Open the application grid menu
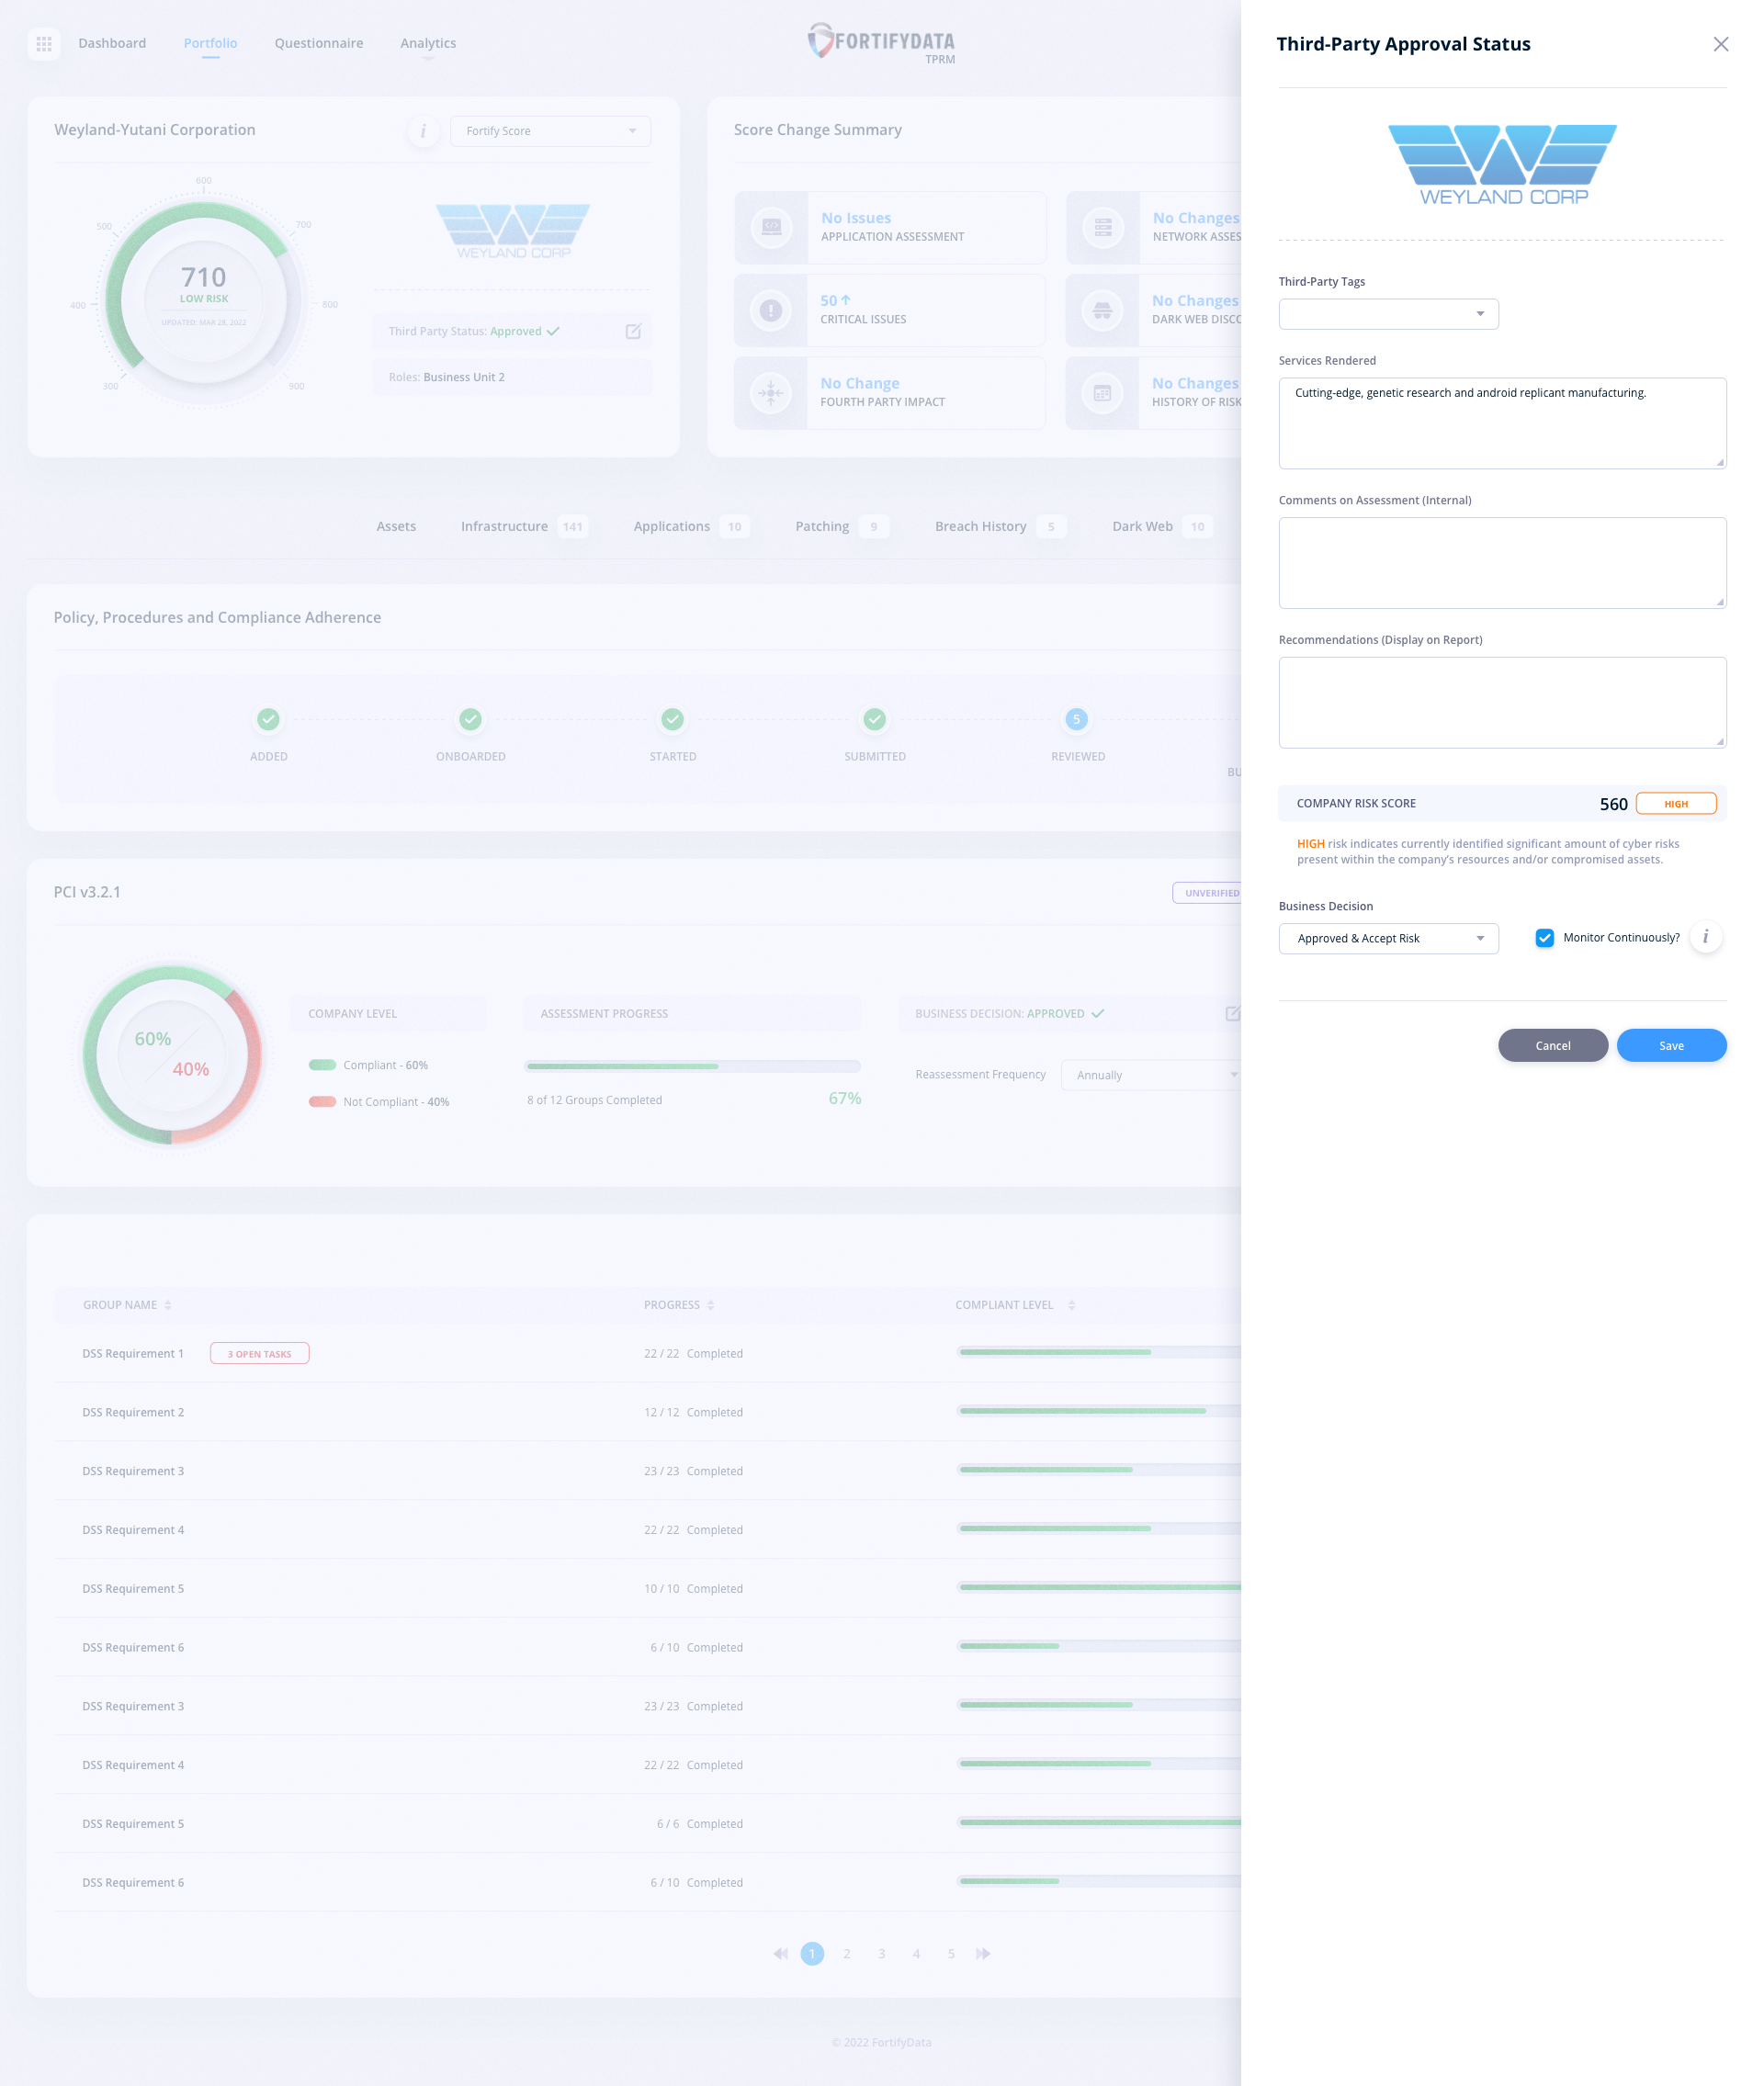Viewport: 1764px width, 2086px height. coord(44,44)
